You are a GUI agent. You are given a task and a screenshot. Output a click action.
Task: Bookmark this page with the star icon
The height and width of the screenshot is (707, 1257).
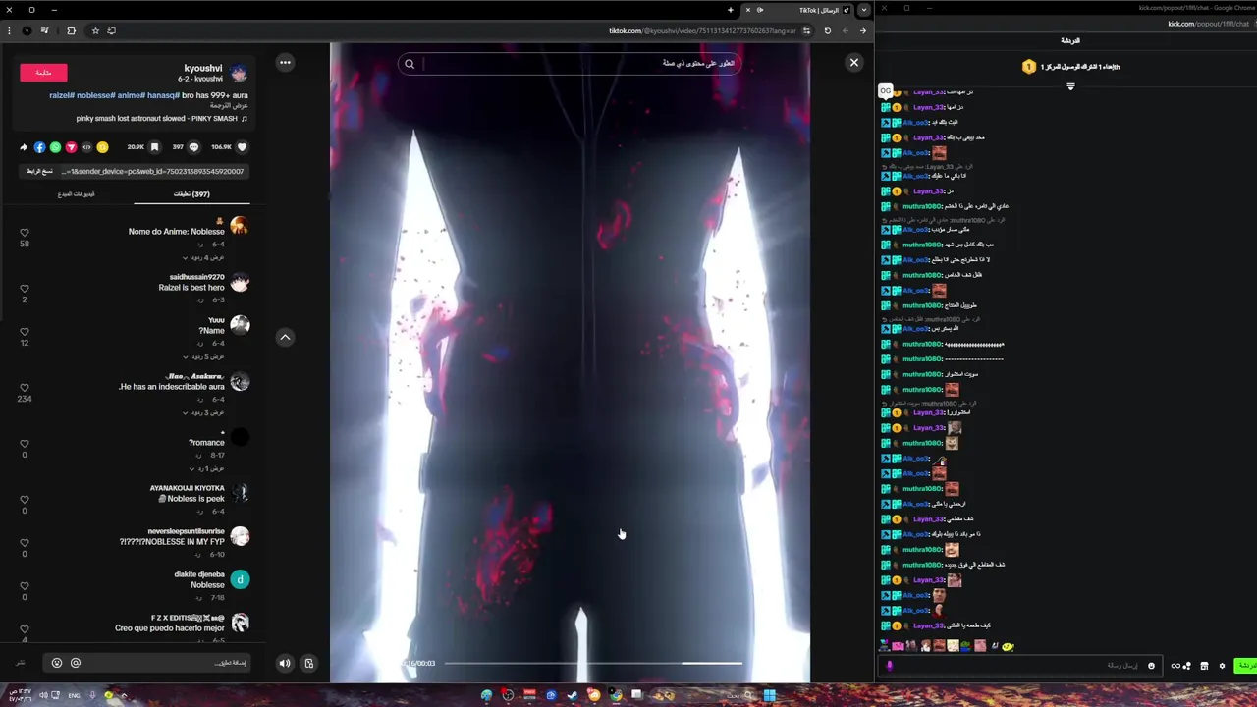pos(95,30)
